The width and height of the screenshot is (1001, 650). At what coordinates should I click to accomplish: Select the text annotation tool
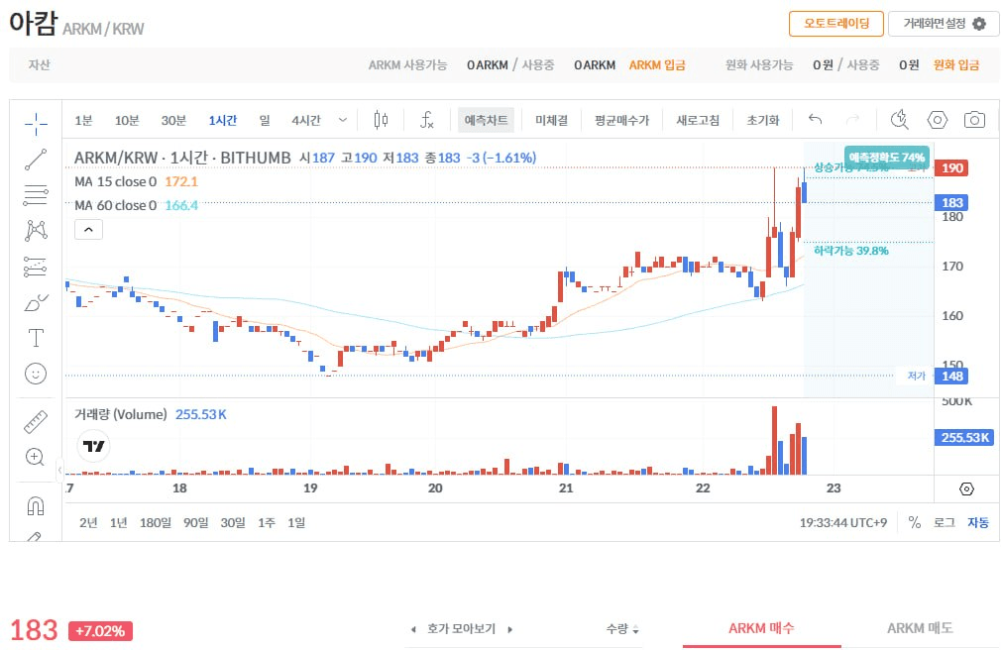[x=36, y=338]
